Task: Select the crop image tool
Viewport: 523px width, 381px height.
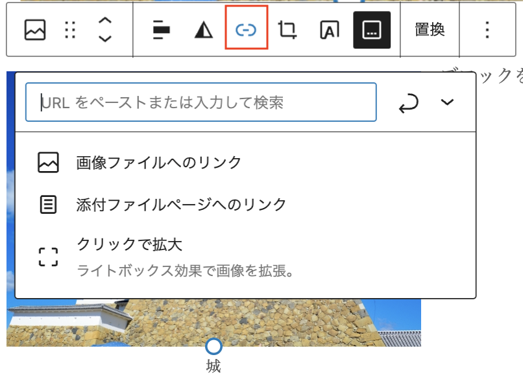Action: point(287,30)
